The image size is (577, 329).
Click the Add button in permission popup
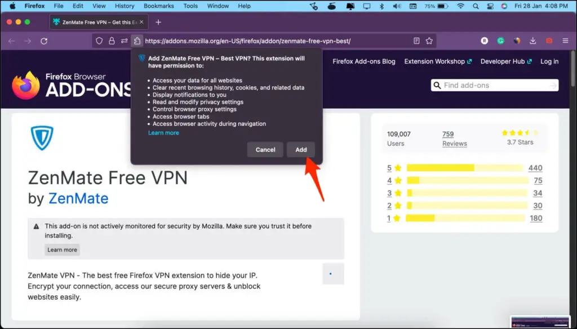[x=301, y=150]
